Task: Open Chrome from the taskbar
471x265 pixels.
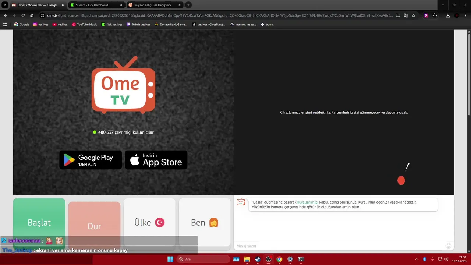Action: point(279,259)
